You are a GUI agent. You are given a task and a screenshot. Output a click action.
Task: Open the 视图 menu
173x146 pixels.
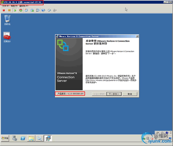[14, 6]
